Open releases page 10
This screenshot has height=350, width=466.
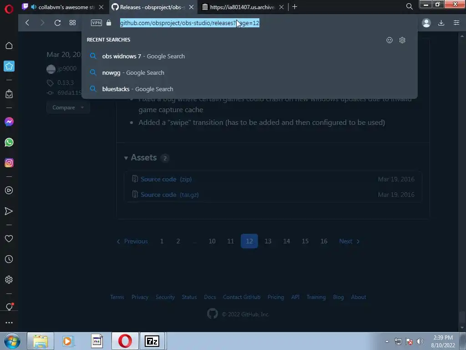pos(212,242)
